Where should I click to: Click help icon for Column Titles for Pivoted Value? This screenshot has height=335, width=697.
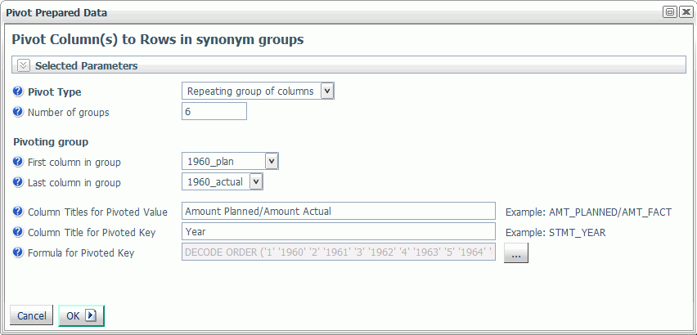tap(18, 212)
